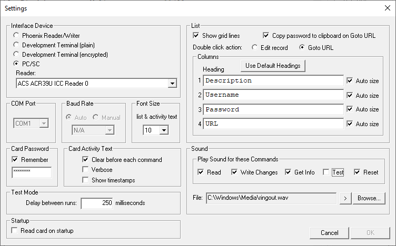This screenshot has height=246, width=396.
Task: Enable Read card on startup
Action: tap(15, 231)
